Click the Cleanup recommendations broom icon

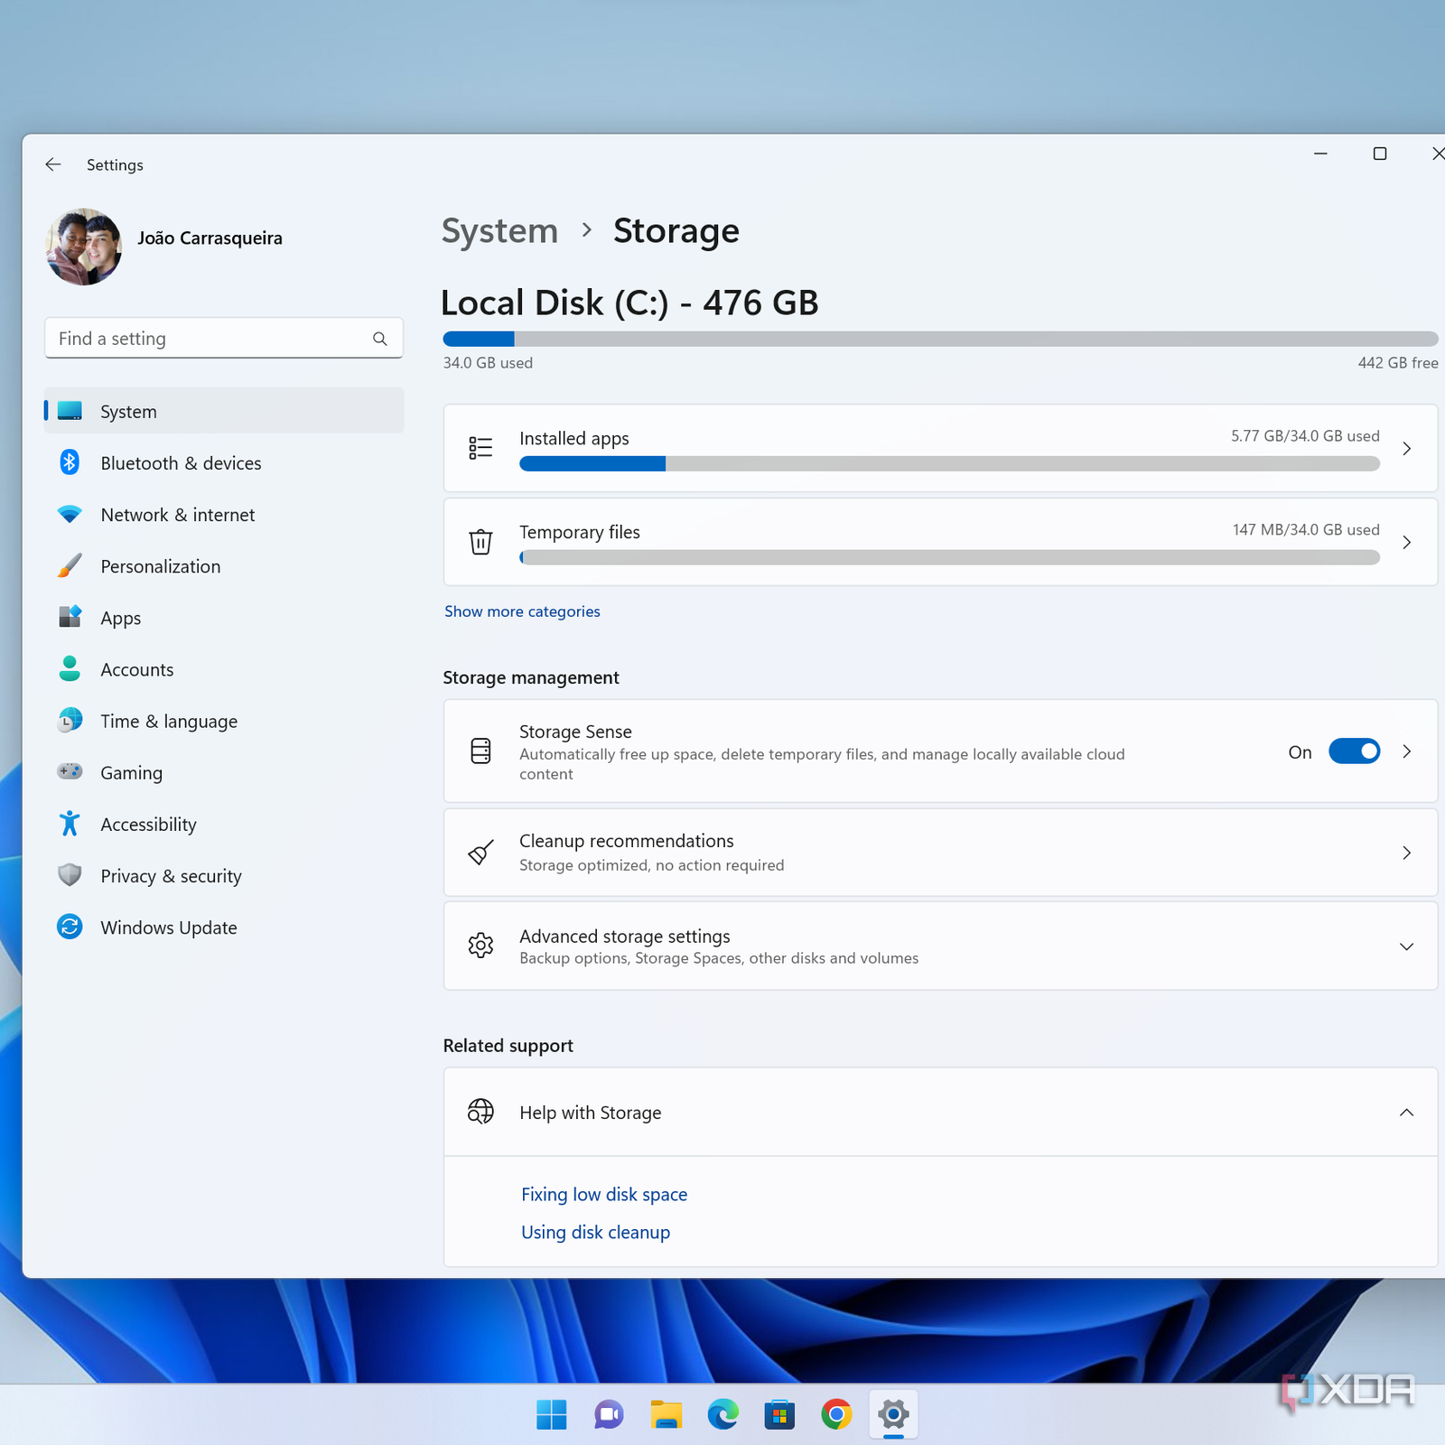[480, 853]
